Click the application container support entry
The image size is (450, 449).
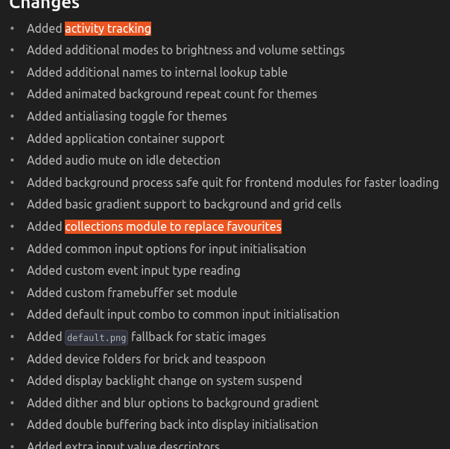click(126, 138)
